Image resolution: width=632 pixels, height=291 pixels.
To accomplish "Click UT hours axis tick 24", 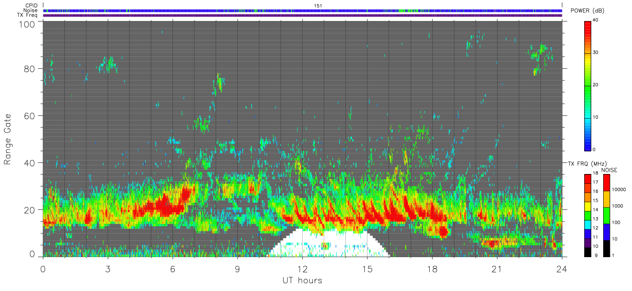I will [x=561, y=268].
